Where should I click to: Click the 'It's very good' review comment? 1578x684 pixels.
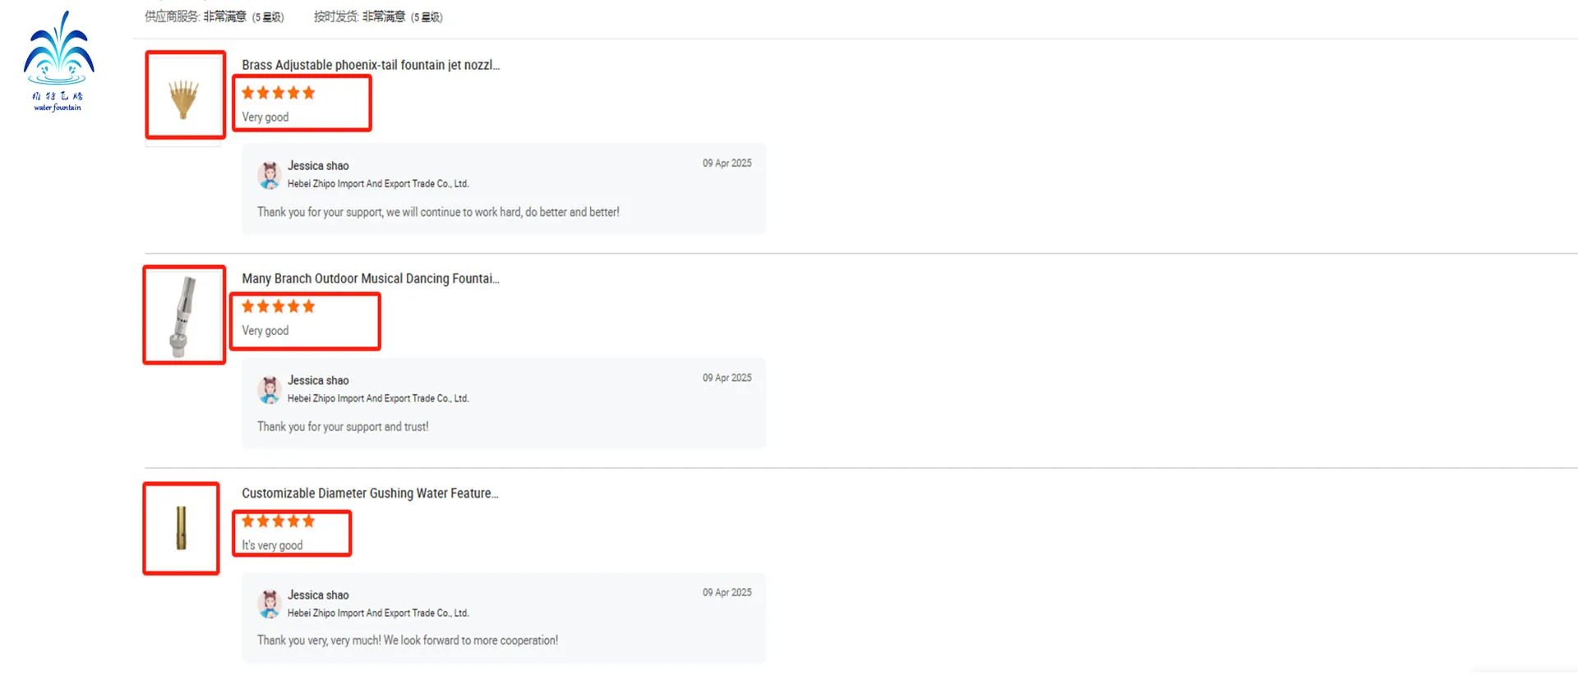pos(272,546)
